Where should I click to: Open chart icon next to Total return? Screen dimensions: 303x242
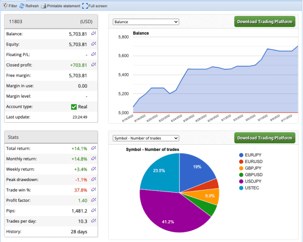click(94, 148)
